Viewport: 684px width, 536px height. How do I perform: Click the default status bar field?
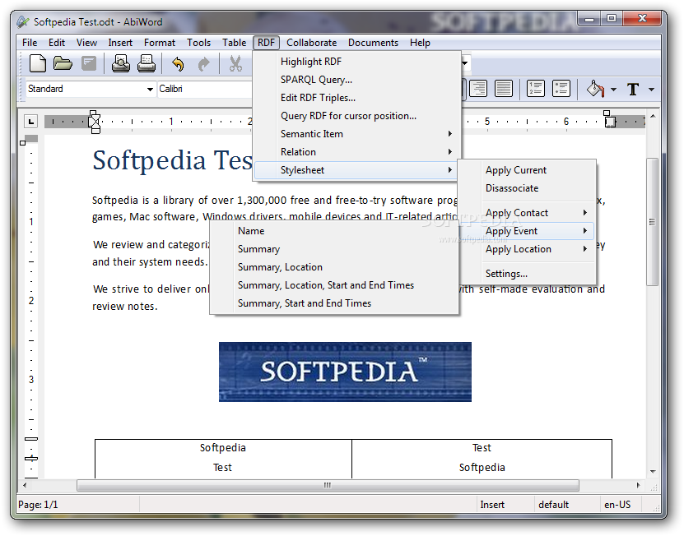click(x=567, y=505)
